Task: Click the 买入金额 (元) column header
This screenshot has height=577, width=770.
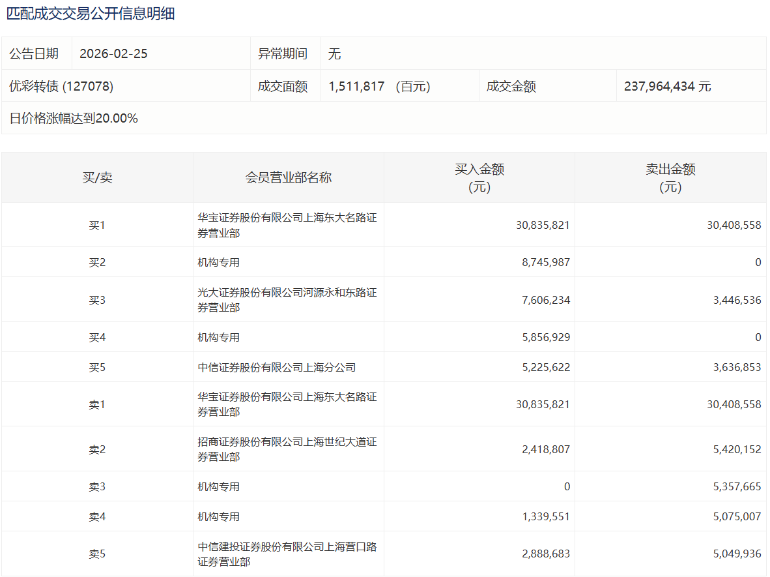Action: click(x=479, y=177)
